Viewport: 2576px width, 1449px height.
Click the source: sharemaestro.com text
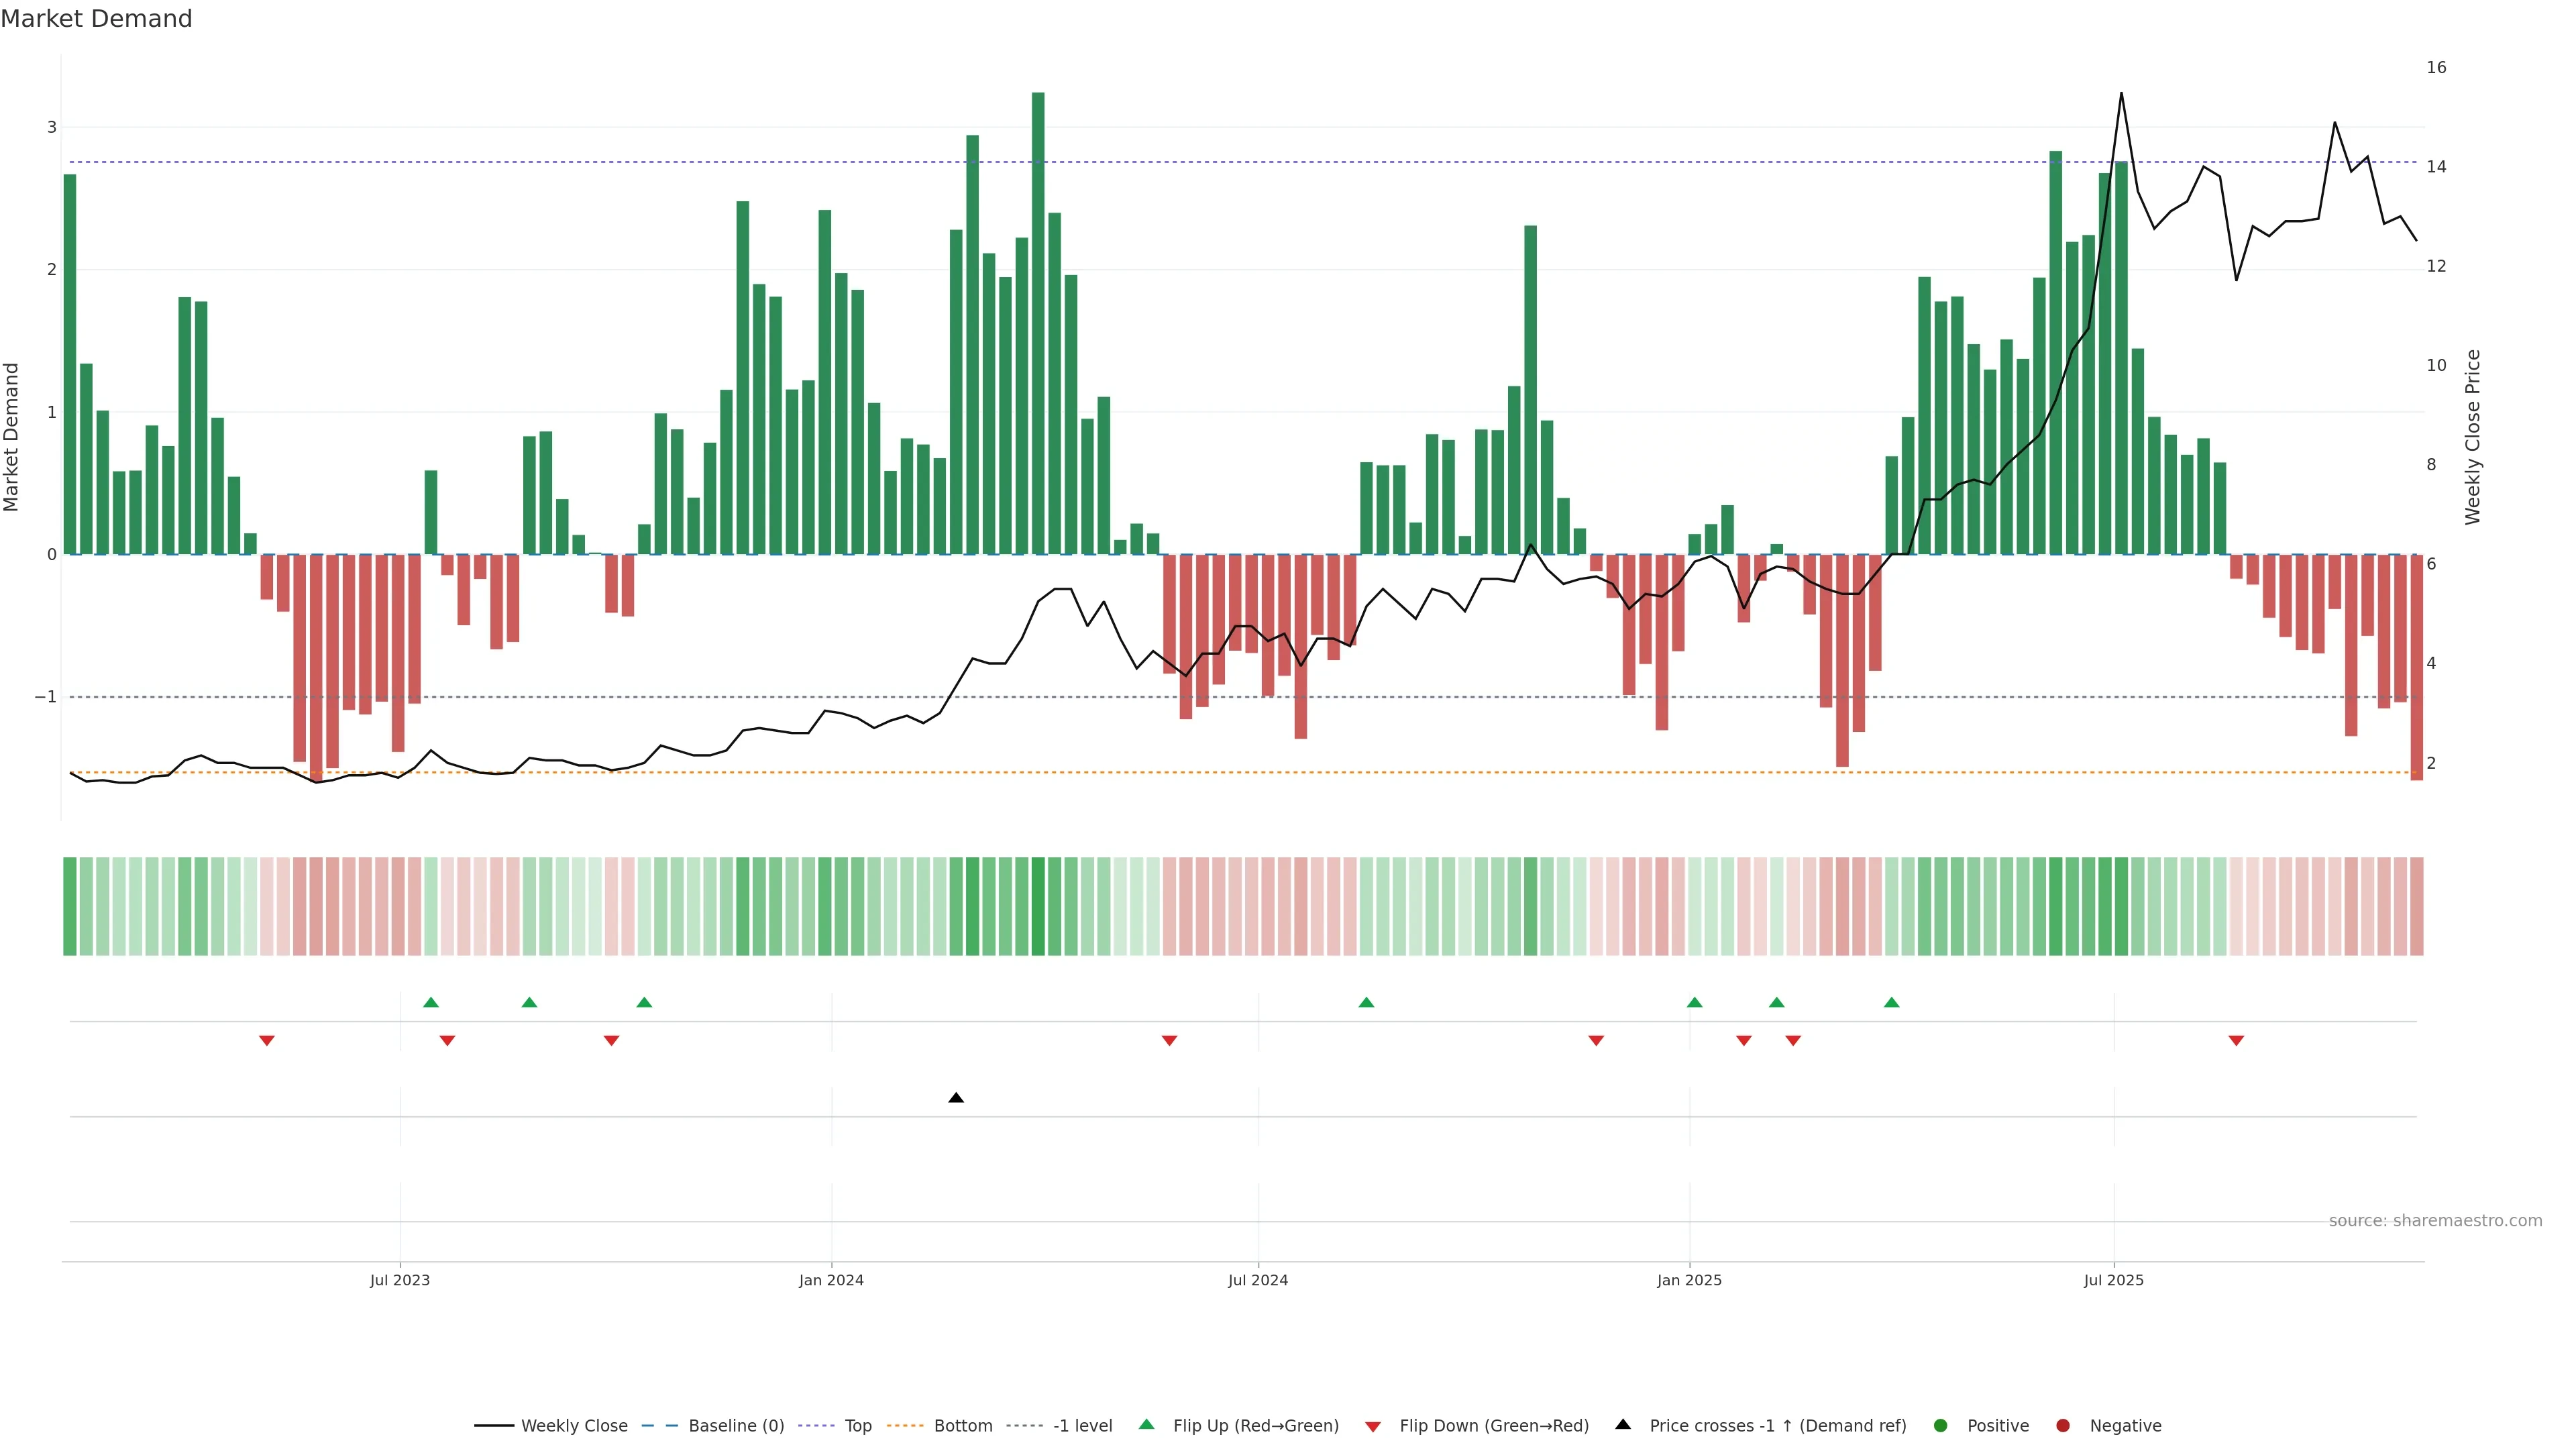[2435, 1221]
